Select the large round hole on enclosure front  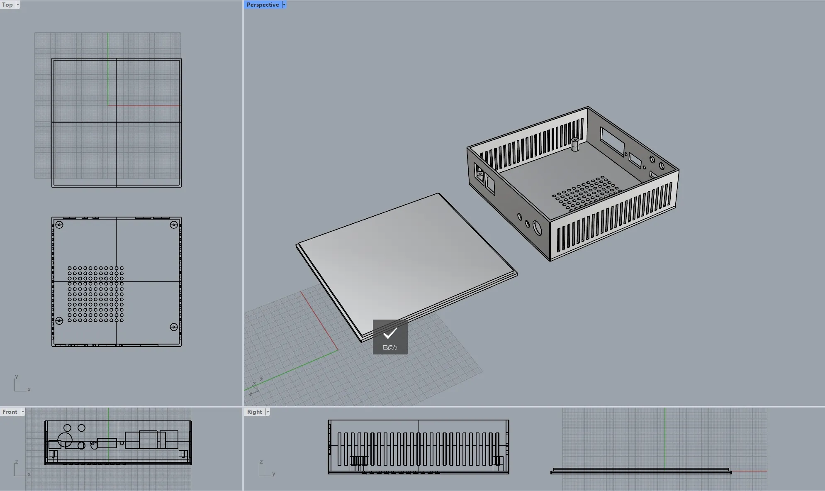(x=538, y=228)
